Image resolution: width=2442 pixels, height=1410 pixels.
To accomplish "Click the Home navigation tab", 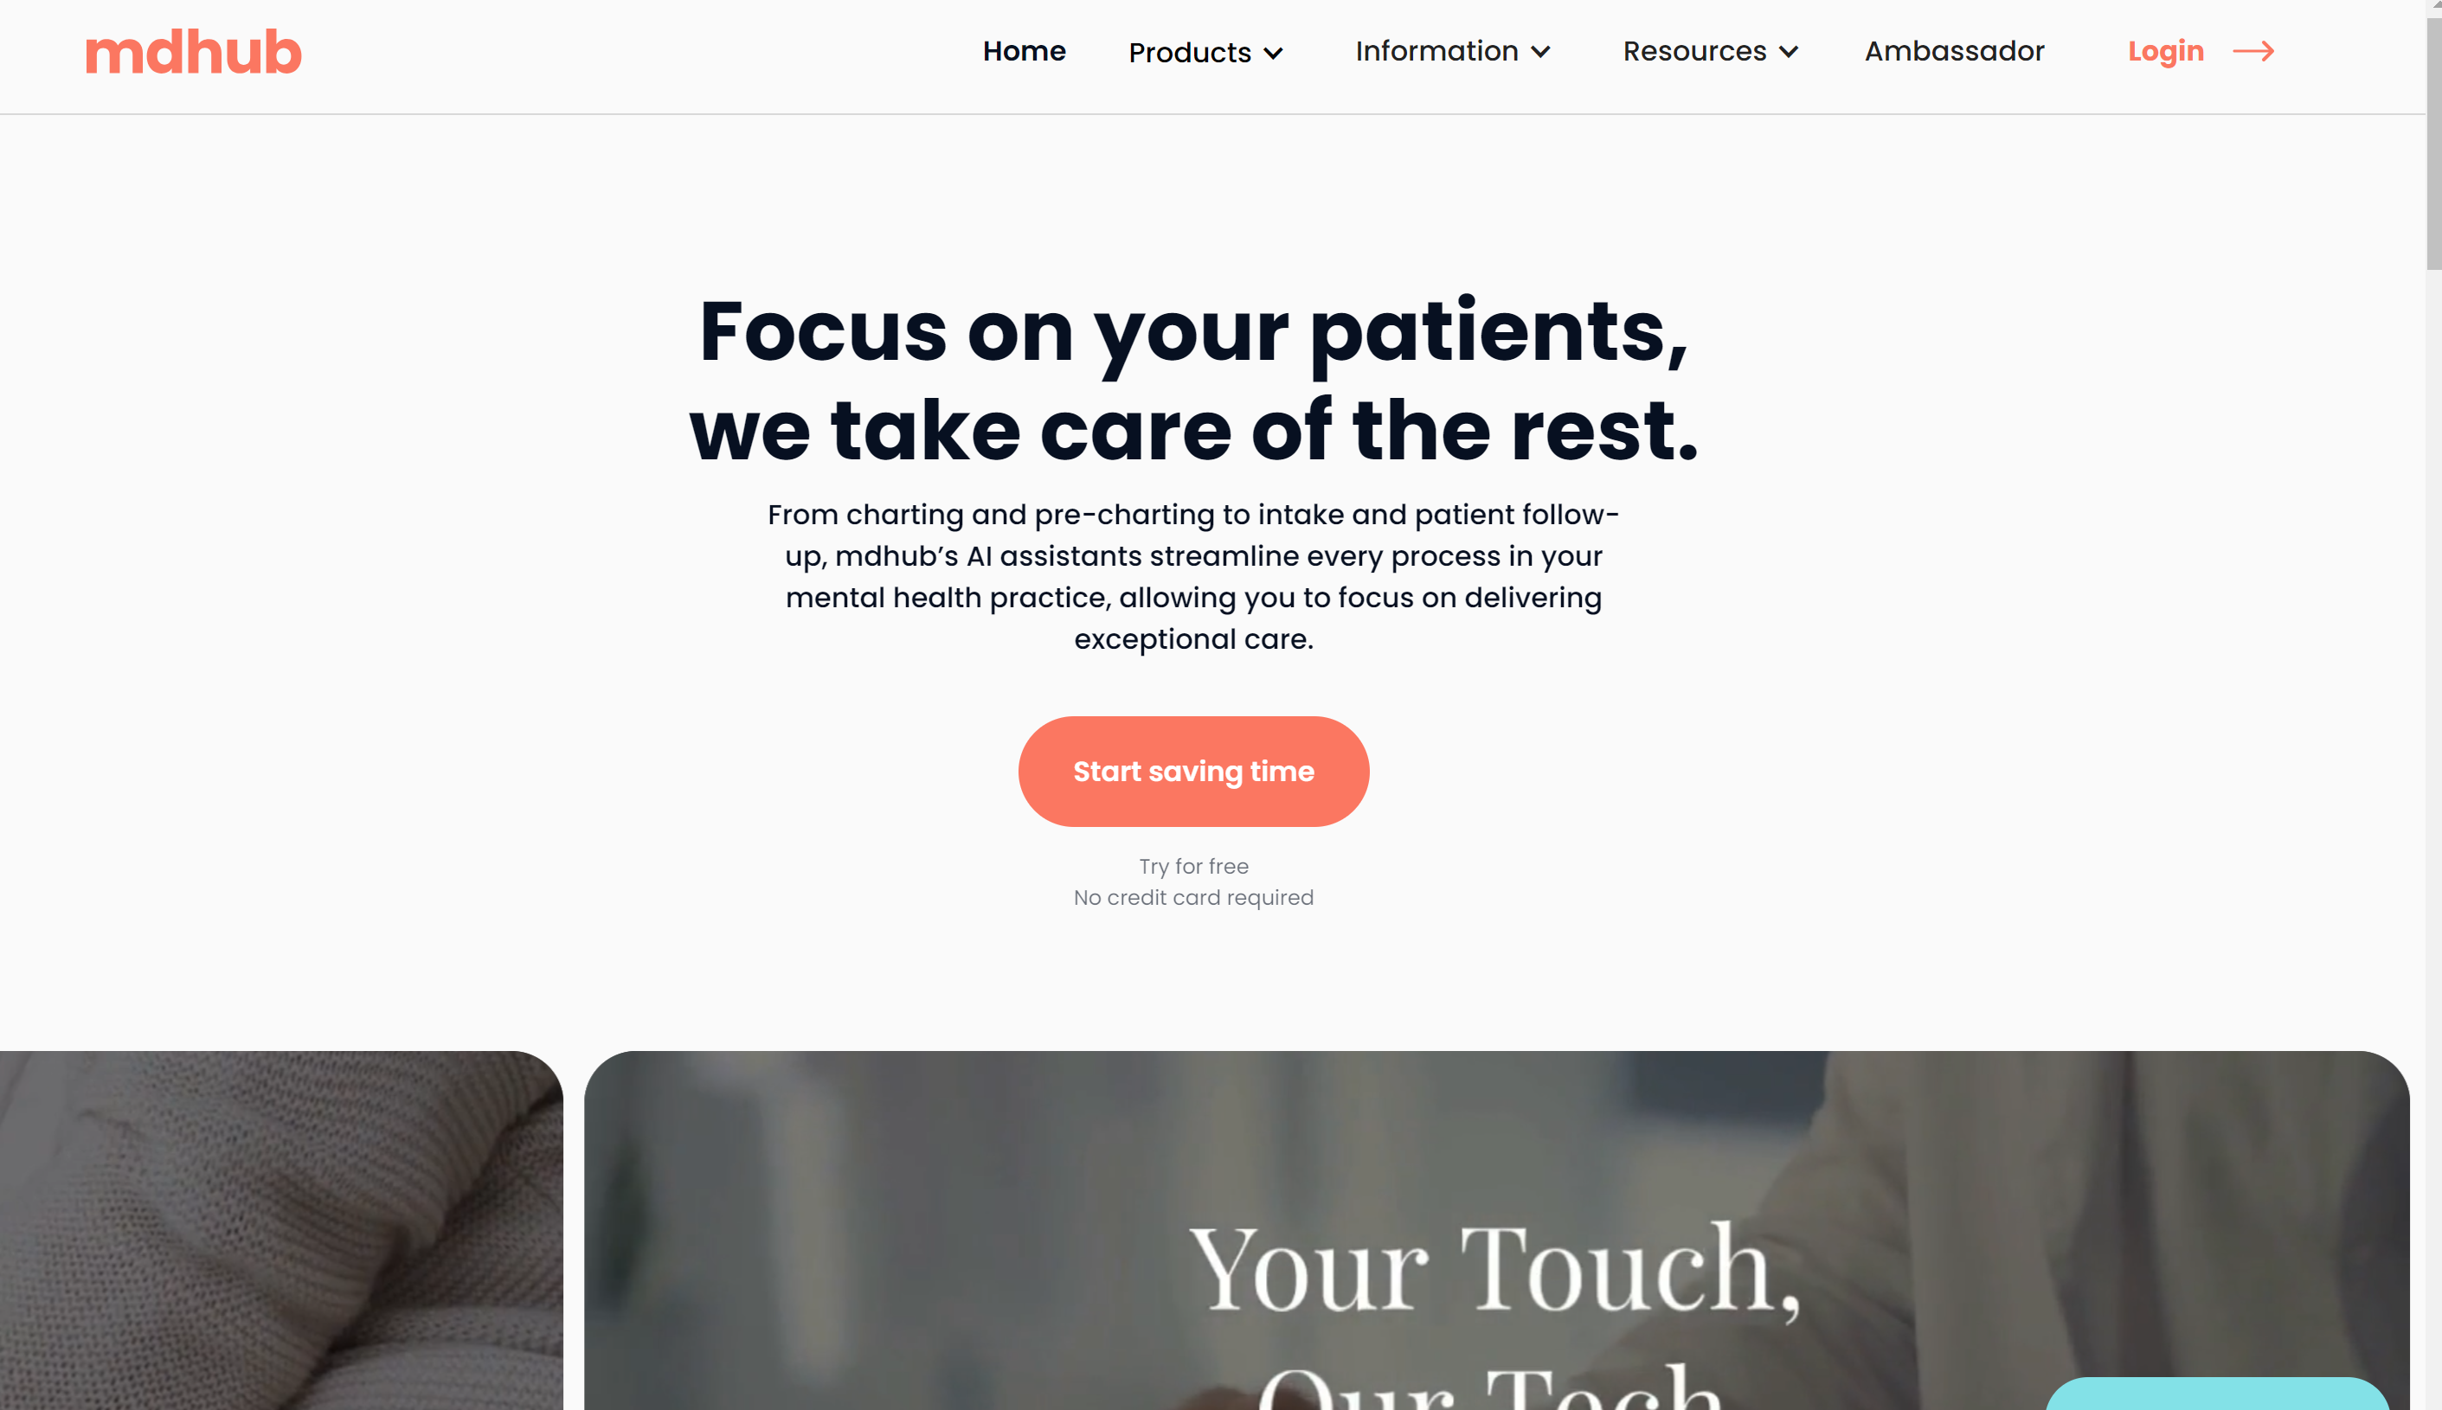I will 1024,50.
